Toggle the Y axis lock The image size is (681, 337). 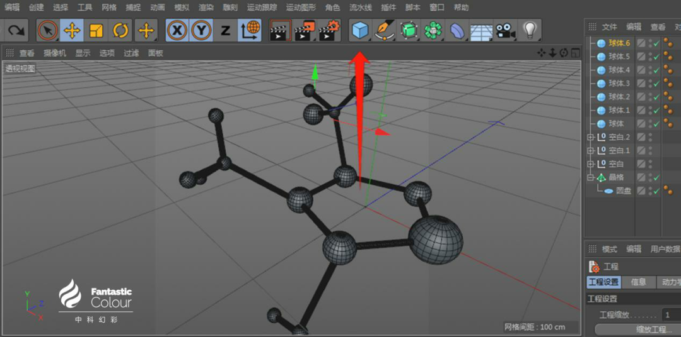coord(201,30)
